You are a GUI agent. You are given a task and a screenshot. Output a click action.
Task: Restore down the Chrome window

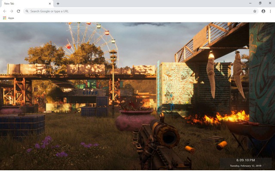tap(260, 3)
